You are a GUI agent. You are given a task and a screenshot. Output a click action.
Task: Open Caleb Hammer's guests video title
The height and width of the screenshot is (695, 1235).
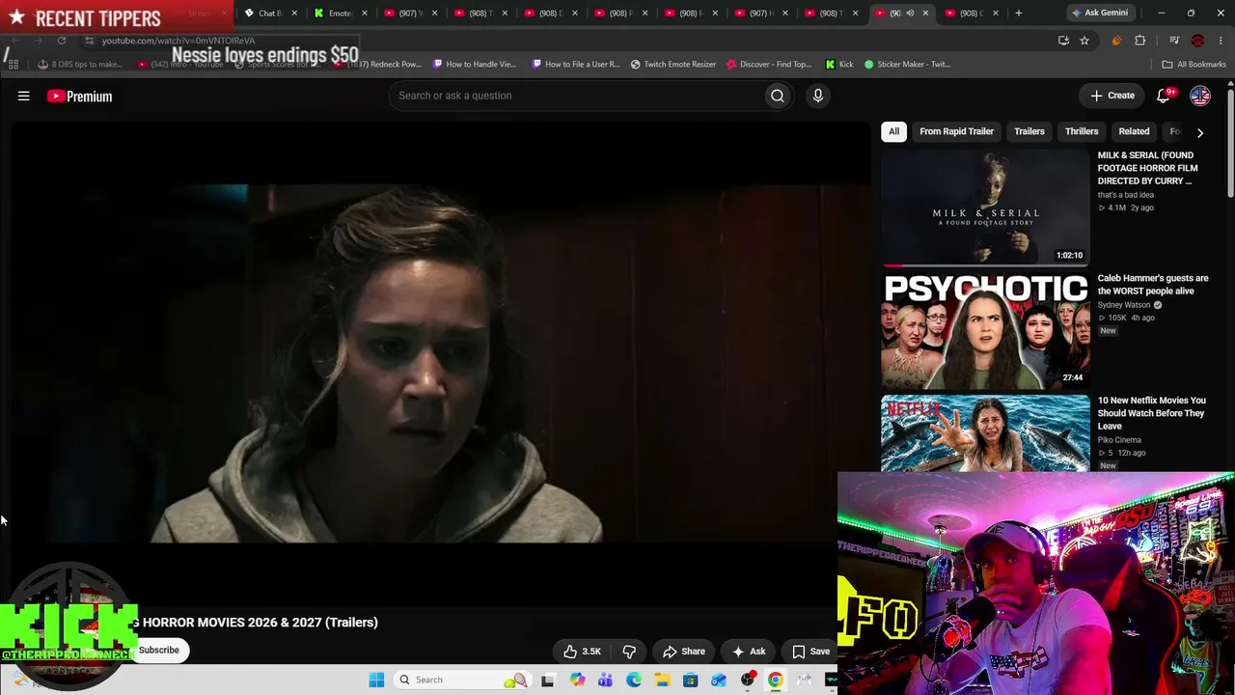(1153, 285)
